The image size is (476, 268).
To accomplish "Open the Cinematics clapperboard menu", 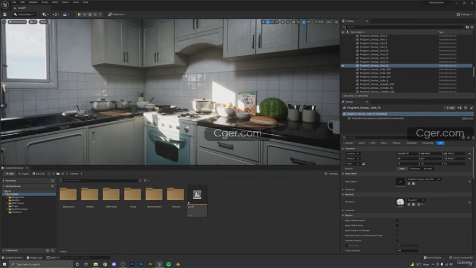I will coord(65,14).
